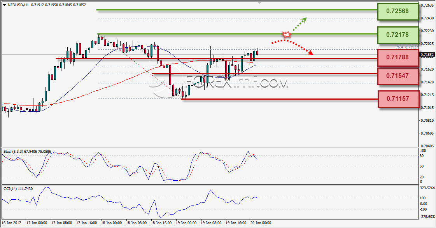
Task: Click the 0.72635 price scale value
Action: point(427,5)
